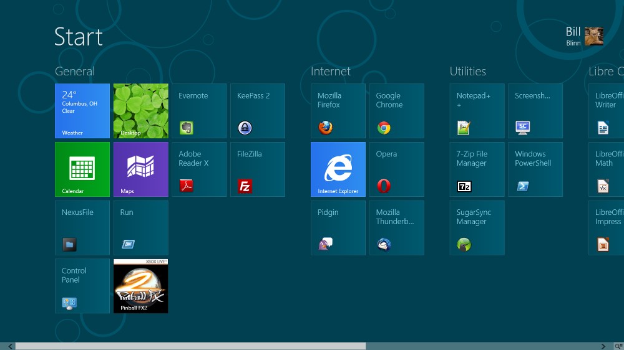Open the LibreOffice Math tile

pos(607,169)
